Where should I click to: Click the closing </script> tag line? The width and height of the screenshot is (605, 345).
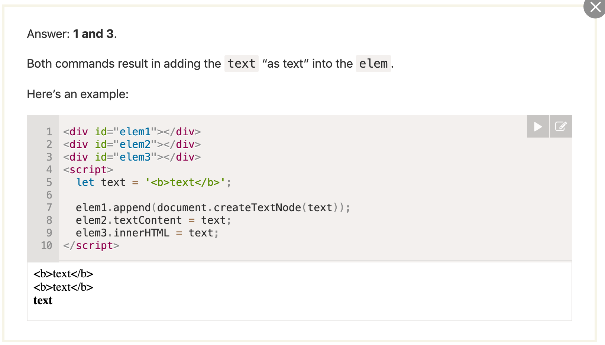click(x=91, y=245)
